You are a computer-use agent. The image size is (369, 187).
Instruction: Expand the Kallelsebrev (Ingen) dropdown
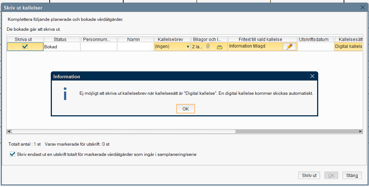point(188,47)
